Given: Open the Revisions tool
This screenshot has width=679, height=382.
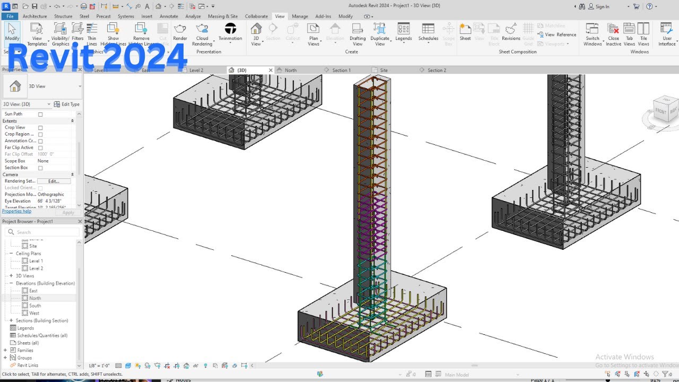Looking at the screenshot, I should (x=511, y=32).
